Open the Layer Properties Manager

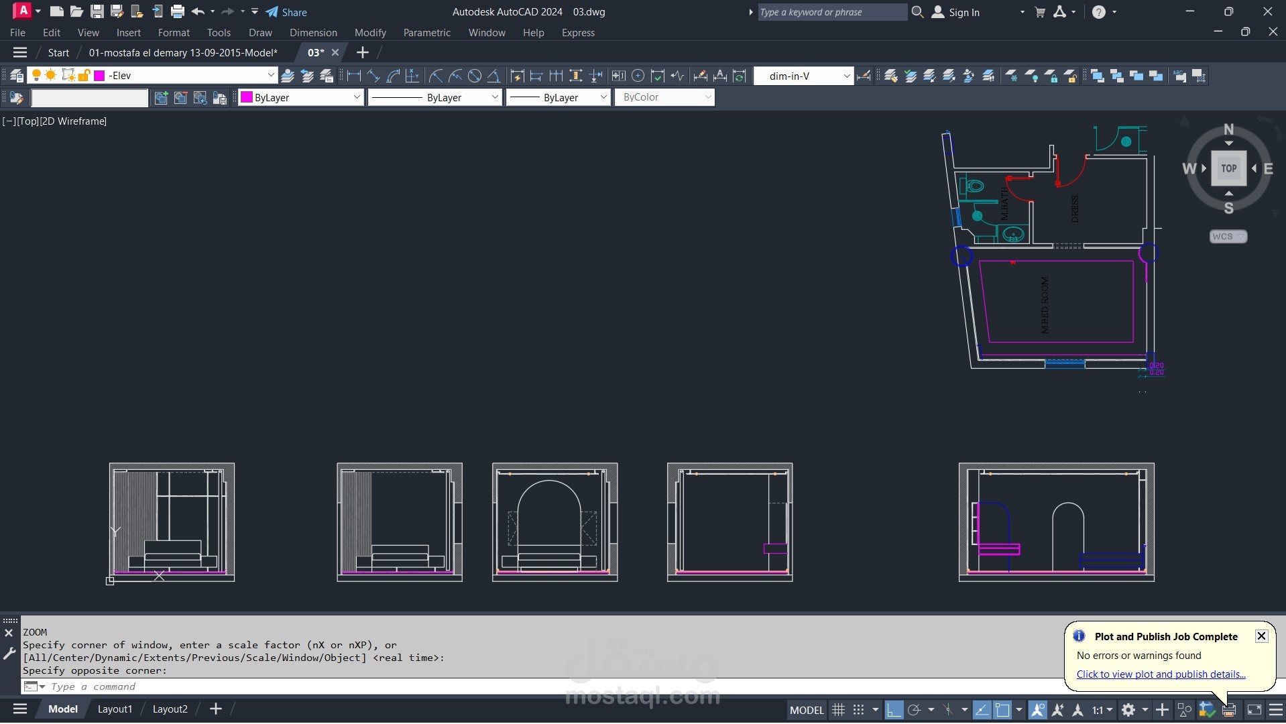tap(17, 76)
